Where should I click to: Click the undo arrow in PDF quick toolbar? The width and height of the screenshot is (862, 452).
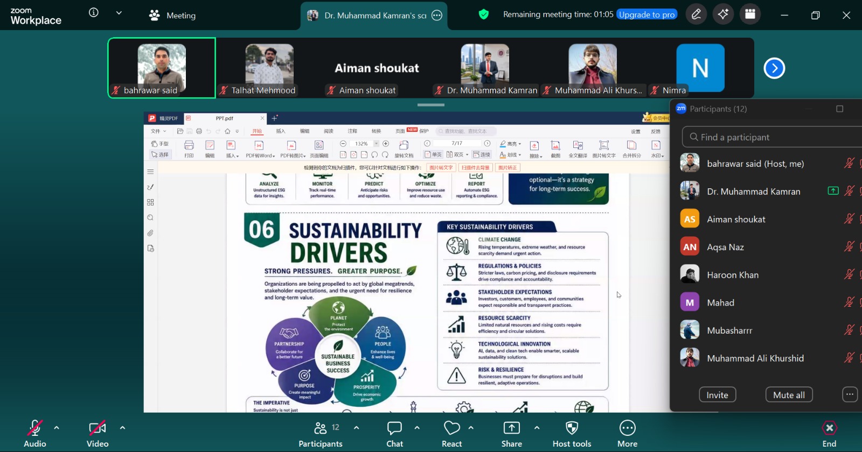click(208, 131)
